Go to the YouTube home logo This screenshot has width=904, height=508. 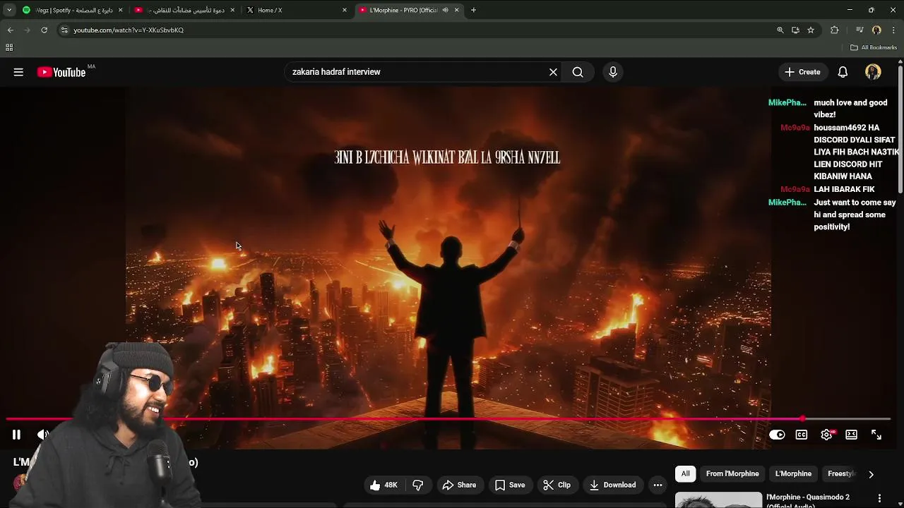pyautogui.click(x=61, y=72)
